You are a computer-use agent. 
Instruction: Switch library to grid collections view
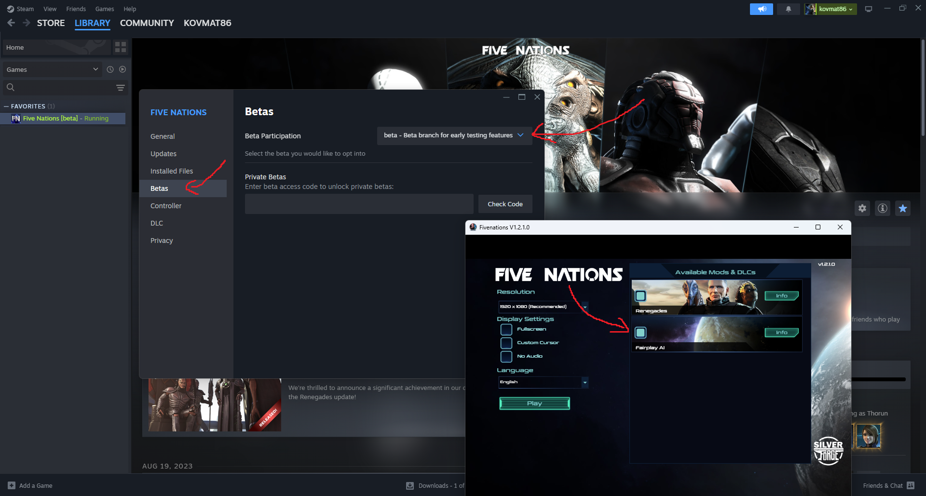point(121,47)
